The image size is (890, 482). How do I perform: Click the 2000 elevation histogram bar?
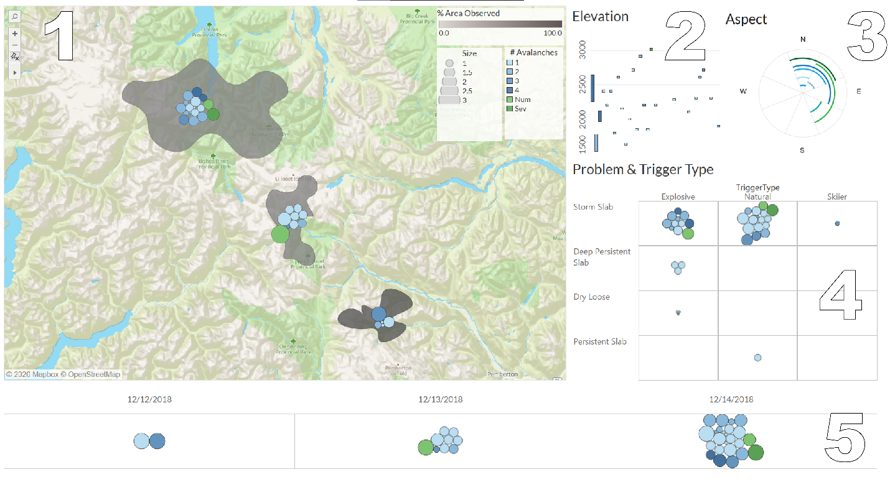coord(600,116)
